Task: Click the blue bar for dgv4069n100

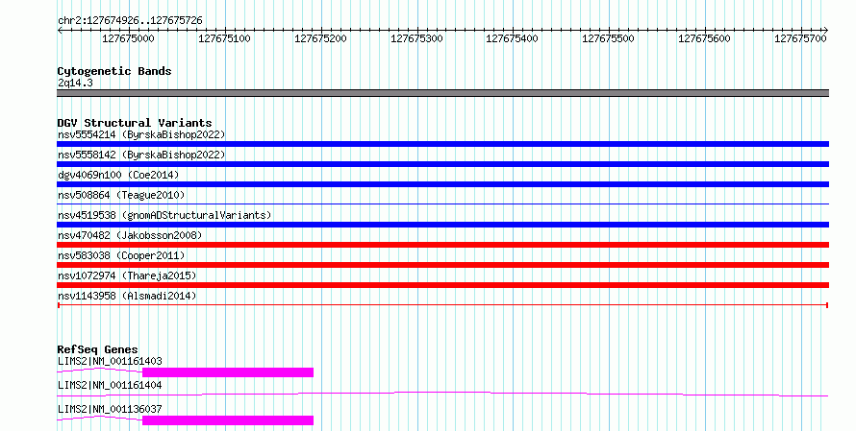Action: click(x=442, y=184)
